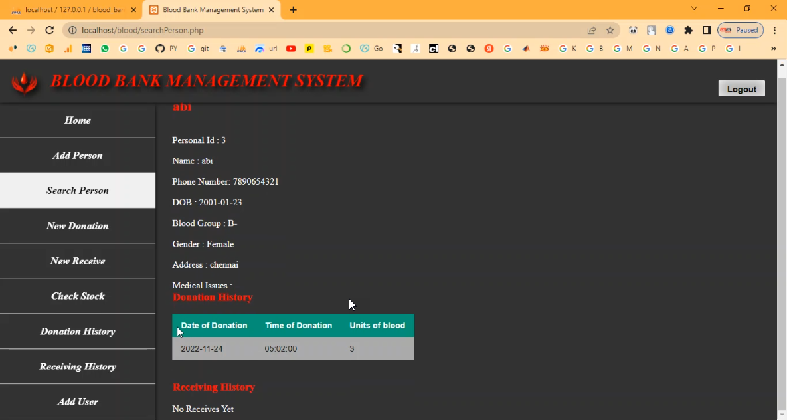Image resolution: width=787 pixels, height=420 pixels.
Task: Reload the page with the refresh icon
Action: pos(49,30)
